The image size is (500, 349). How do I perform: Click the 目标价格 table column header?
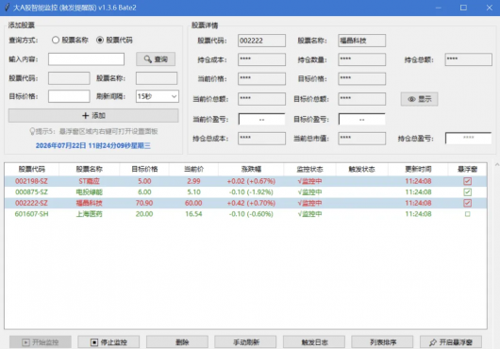[x=144, y=169]
